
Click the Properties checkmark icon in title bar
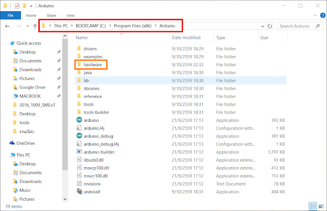click(17, 6)
